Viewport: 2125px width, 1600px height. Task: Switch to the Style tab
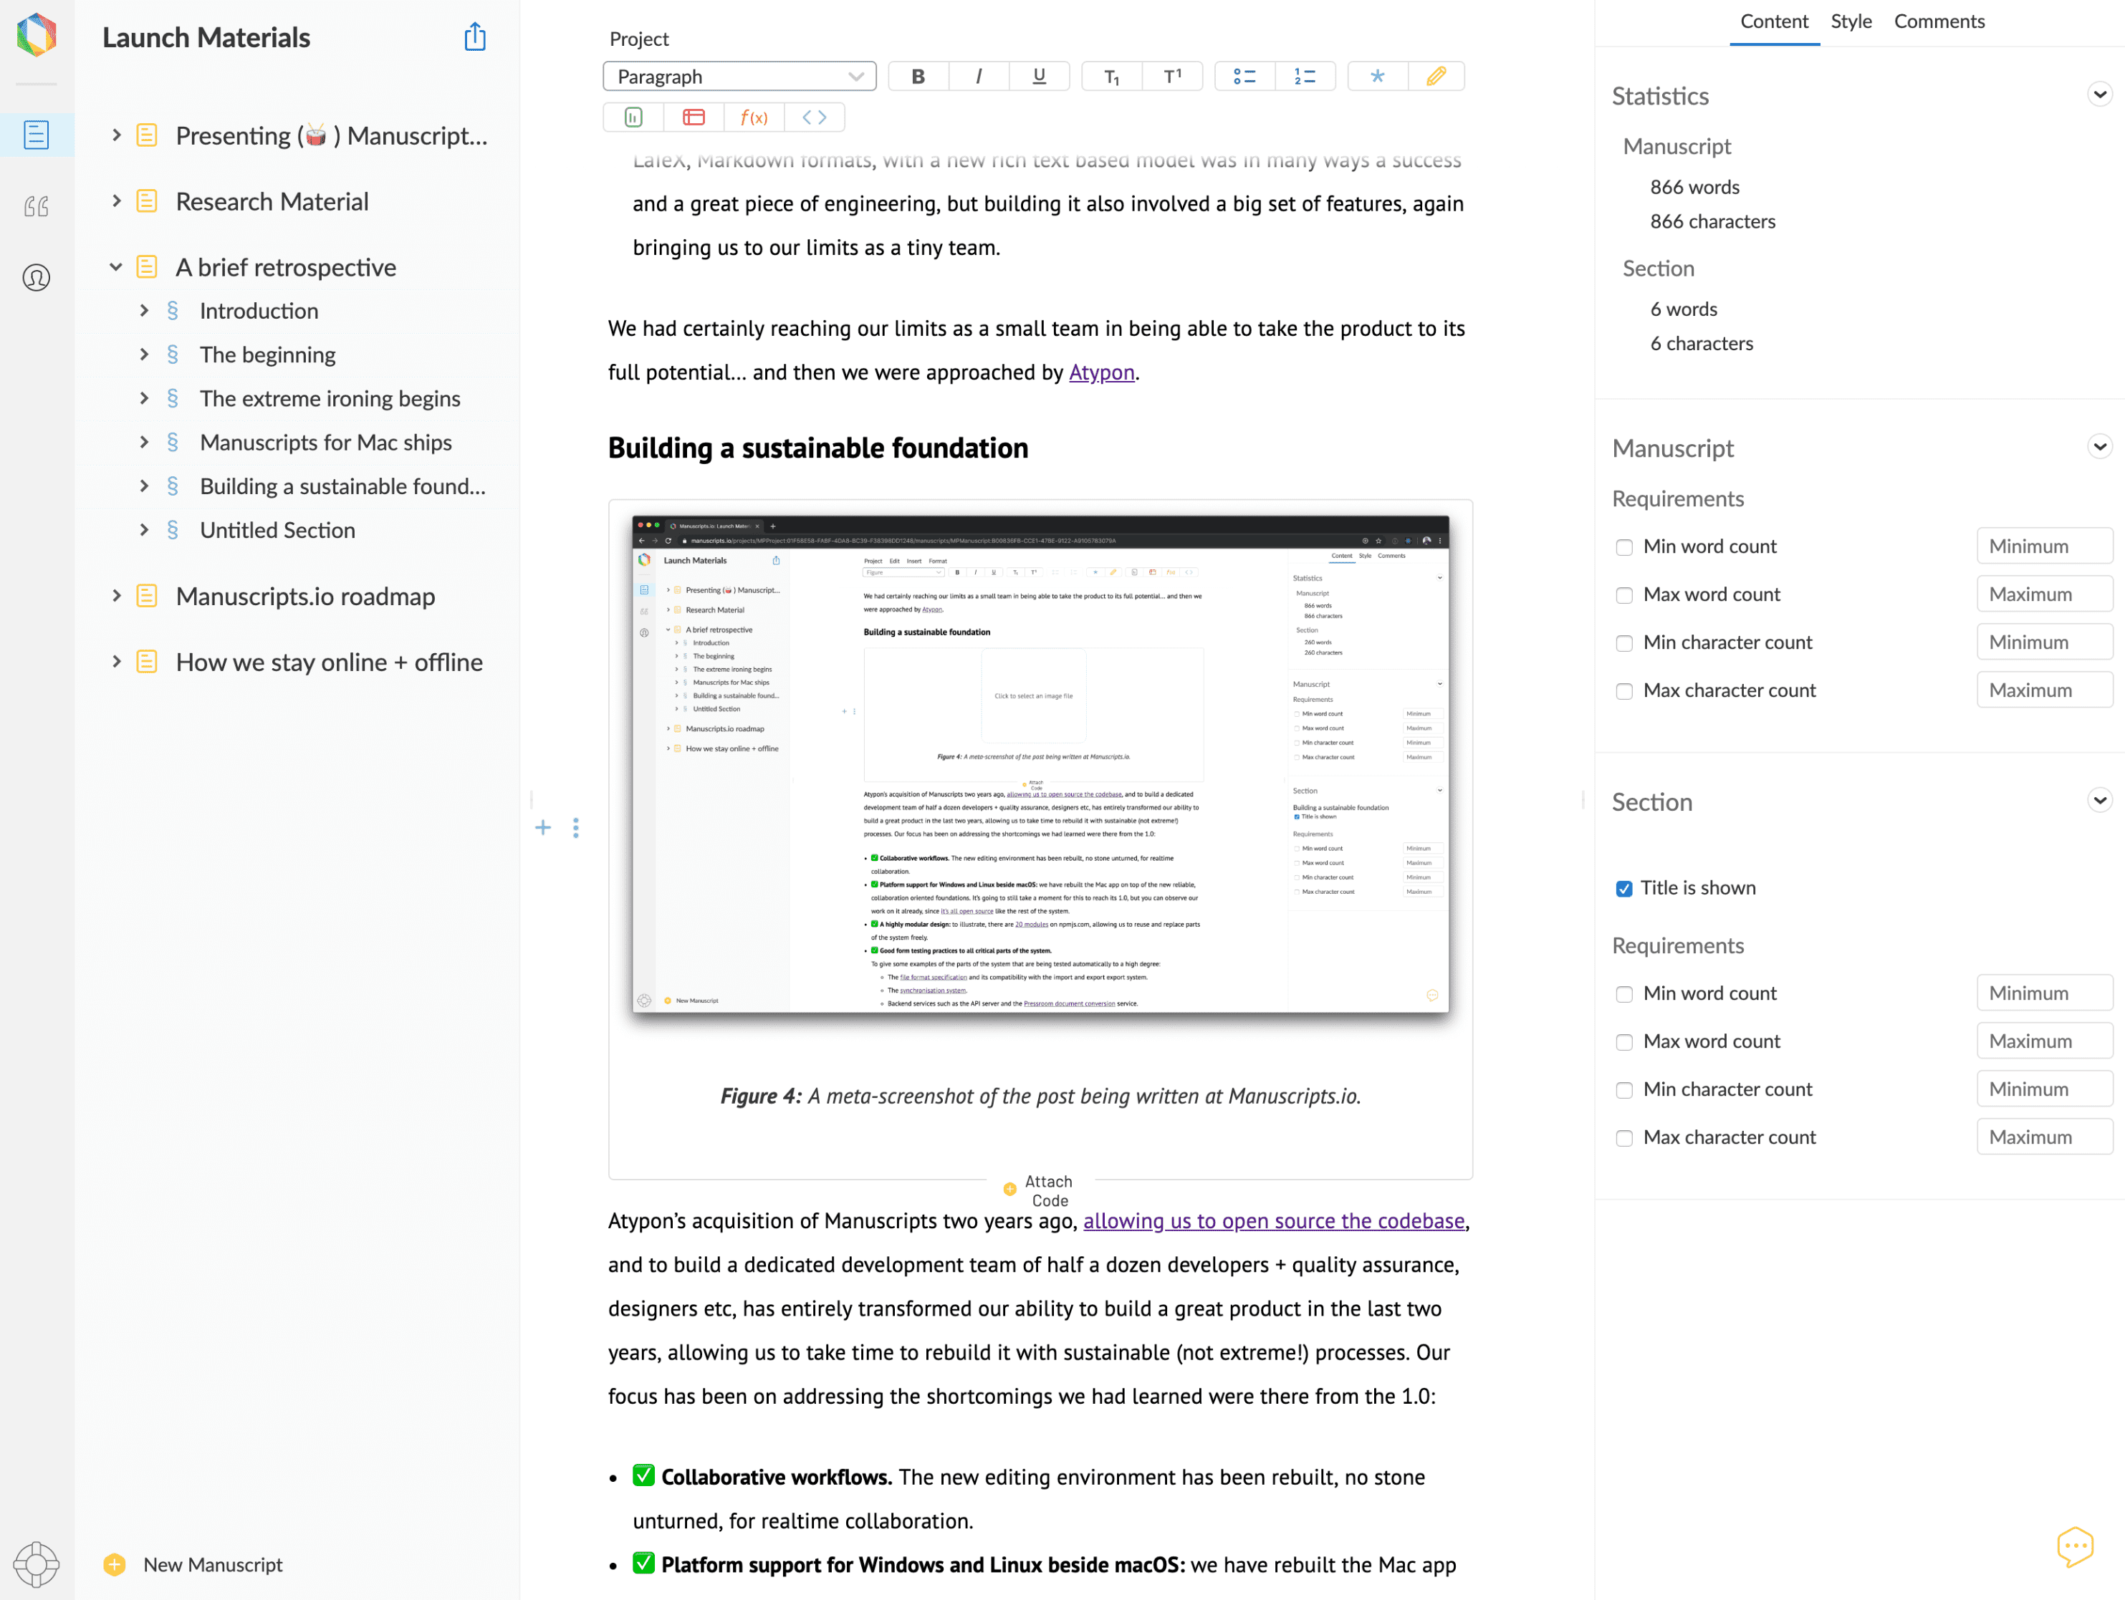[x=1851, y=21]
